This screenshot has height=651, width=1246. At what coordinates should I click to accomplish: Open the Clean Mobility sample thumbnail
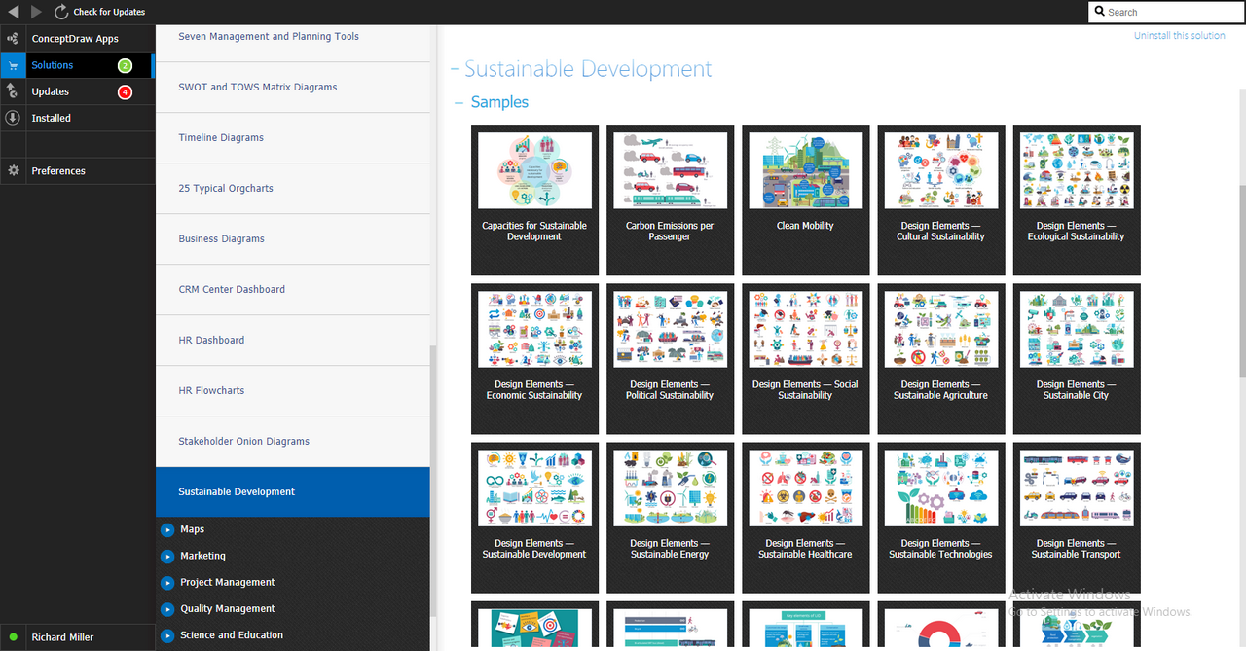click(805, 171)
